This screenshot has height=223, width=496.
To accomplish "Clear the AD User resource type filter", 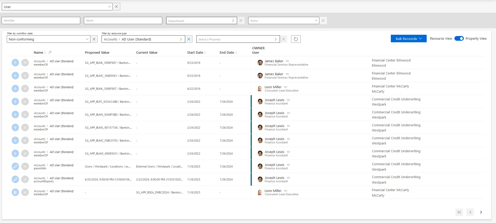I will pyautogui.click(x=189, y=39).
